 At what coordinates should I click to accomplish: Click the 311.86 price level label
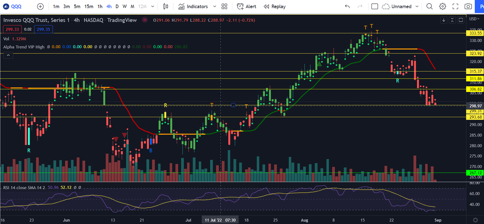[474, 78]
